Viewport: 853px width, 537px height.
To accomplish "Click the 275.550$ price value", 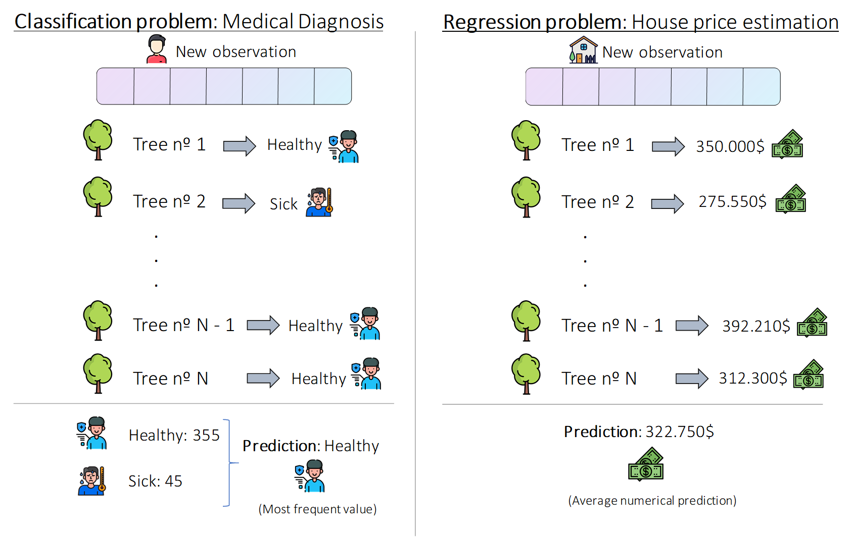I will [x=732, y=202].
